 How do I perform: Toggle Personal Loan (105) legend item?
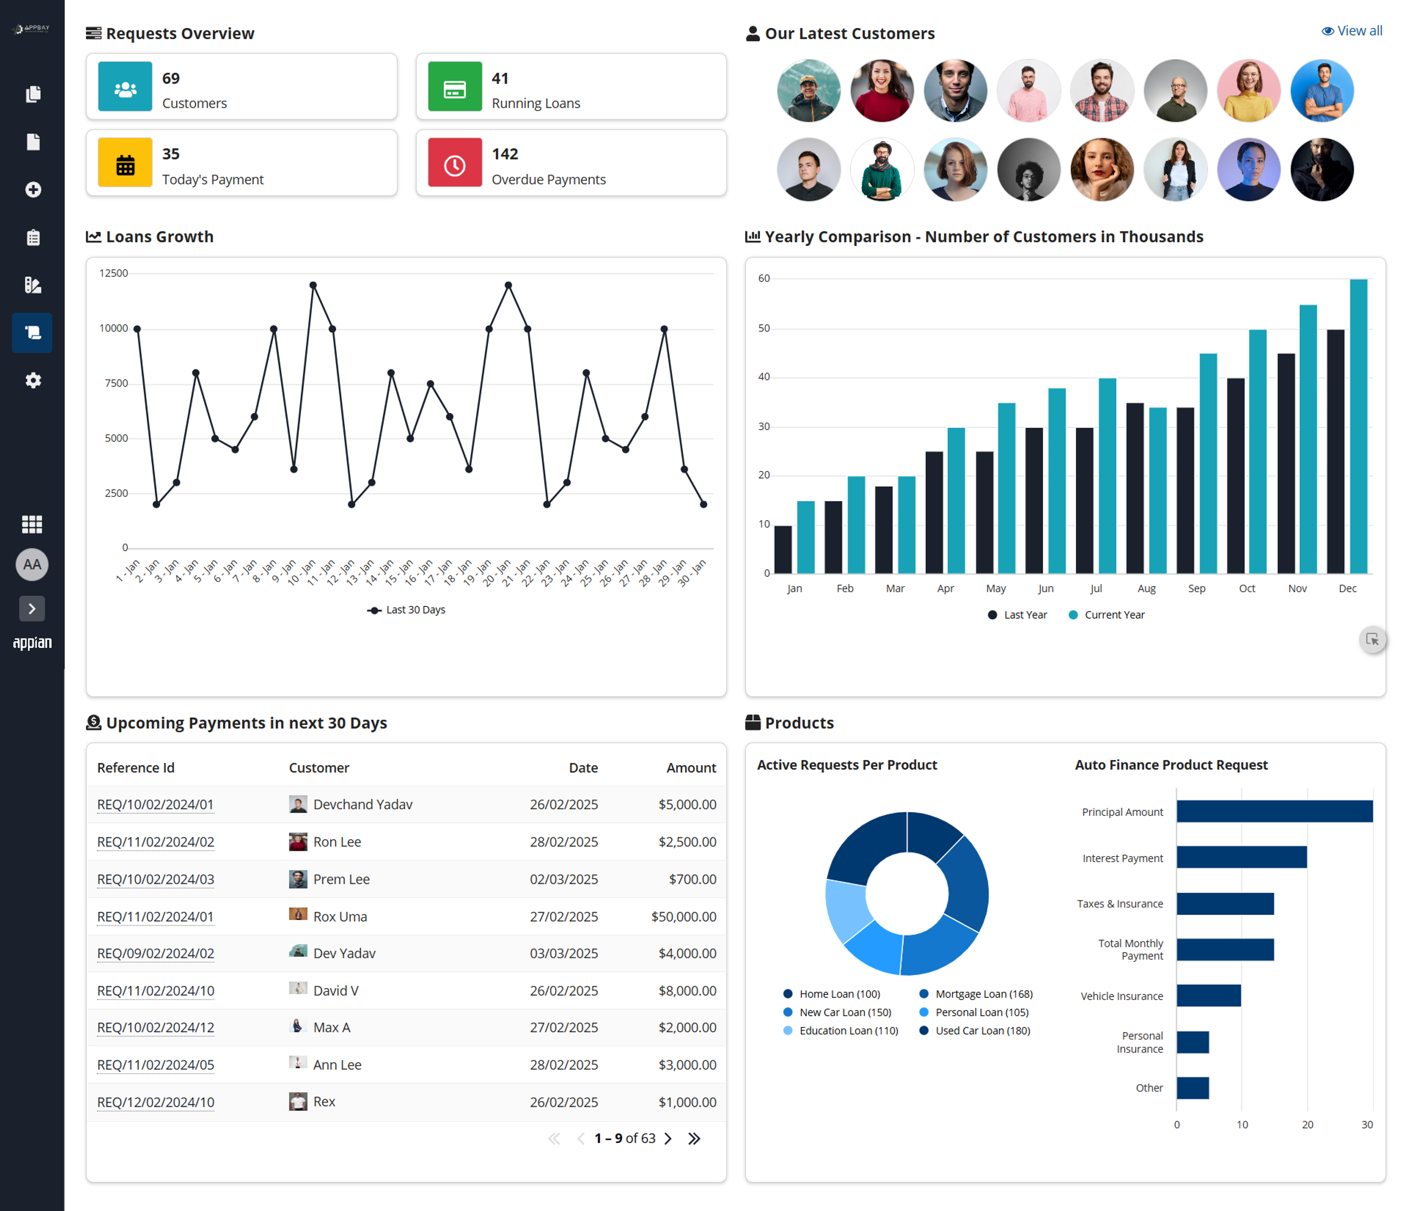click(x=974, y=1012)
